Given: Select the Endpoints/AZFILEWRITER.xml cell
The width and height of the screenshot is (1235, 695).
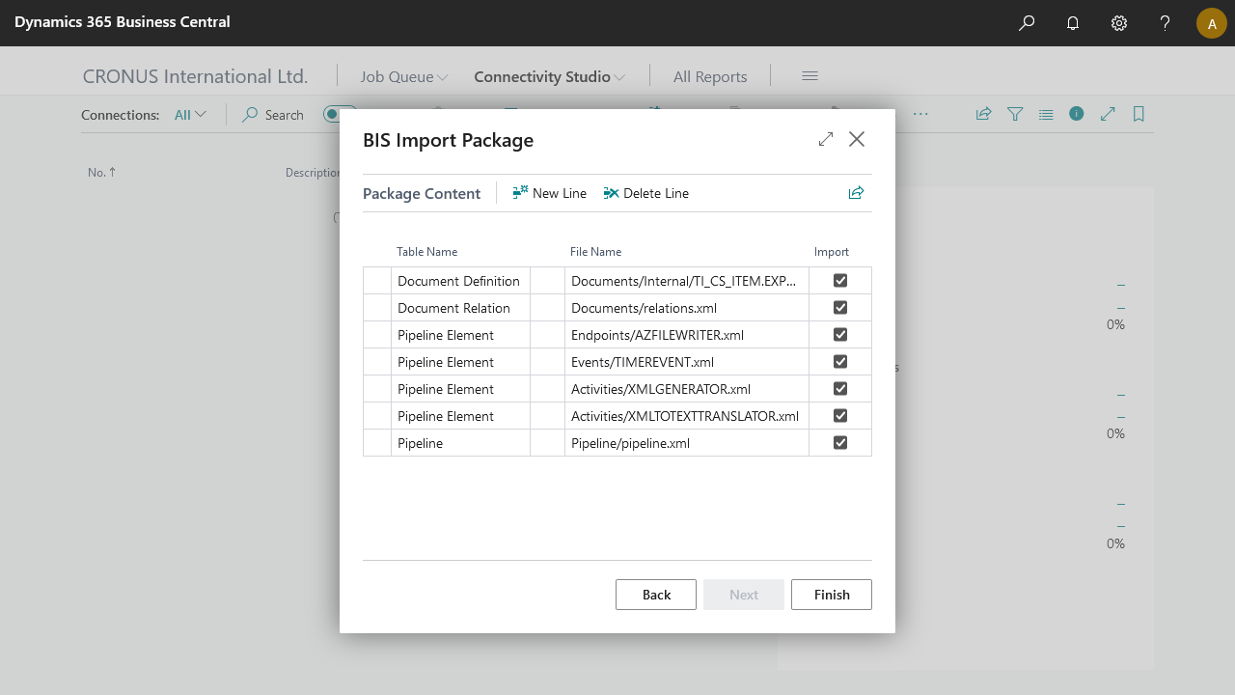Looking at the screenshot, I should [x=687, y=335].
